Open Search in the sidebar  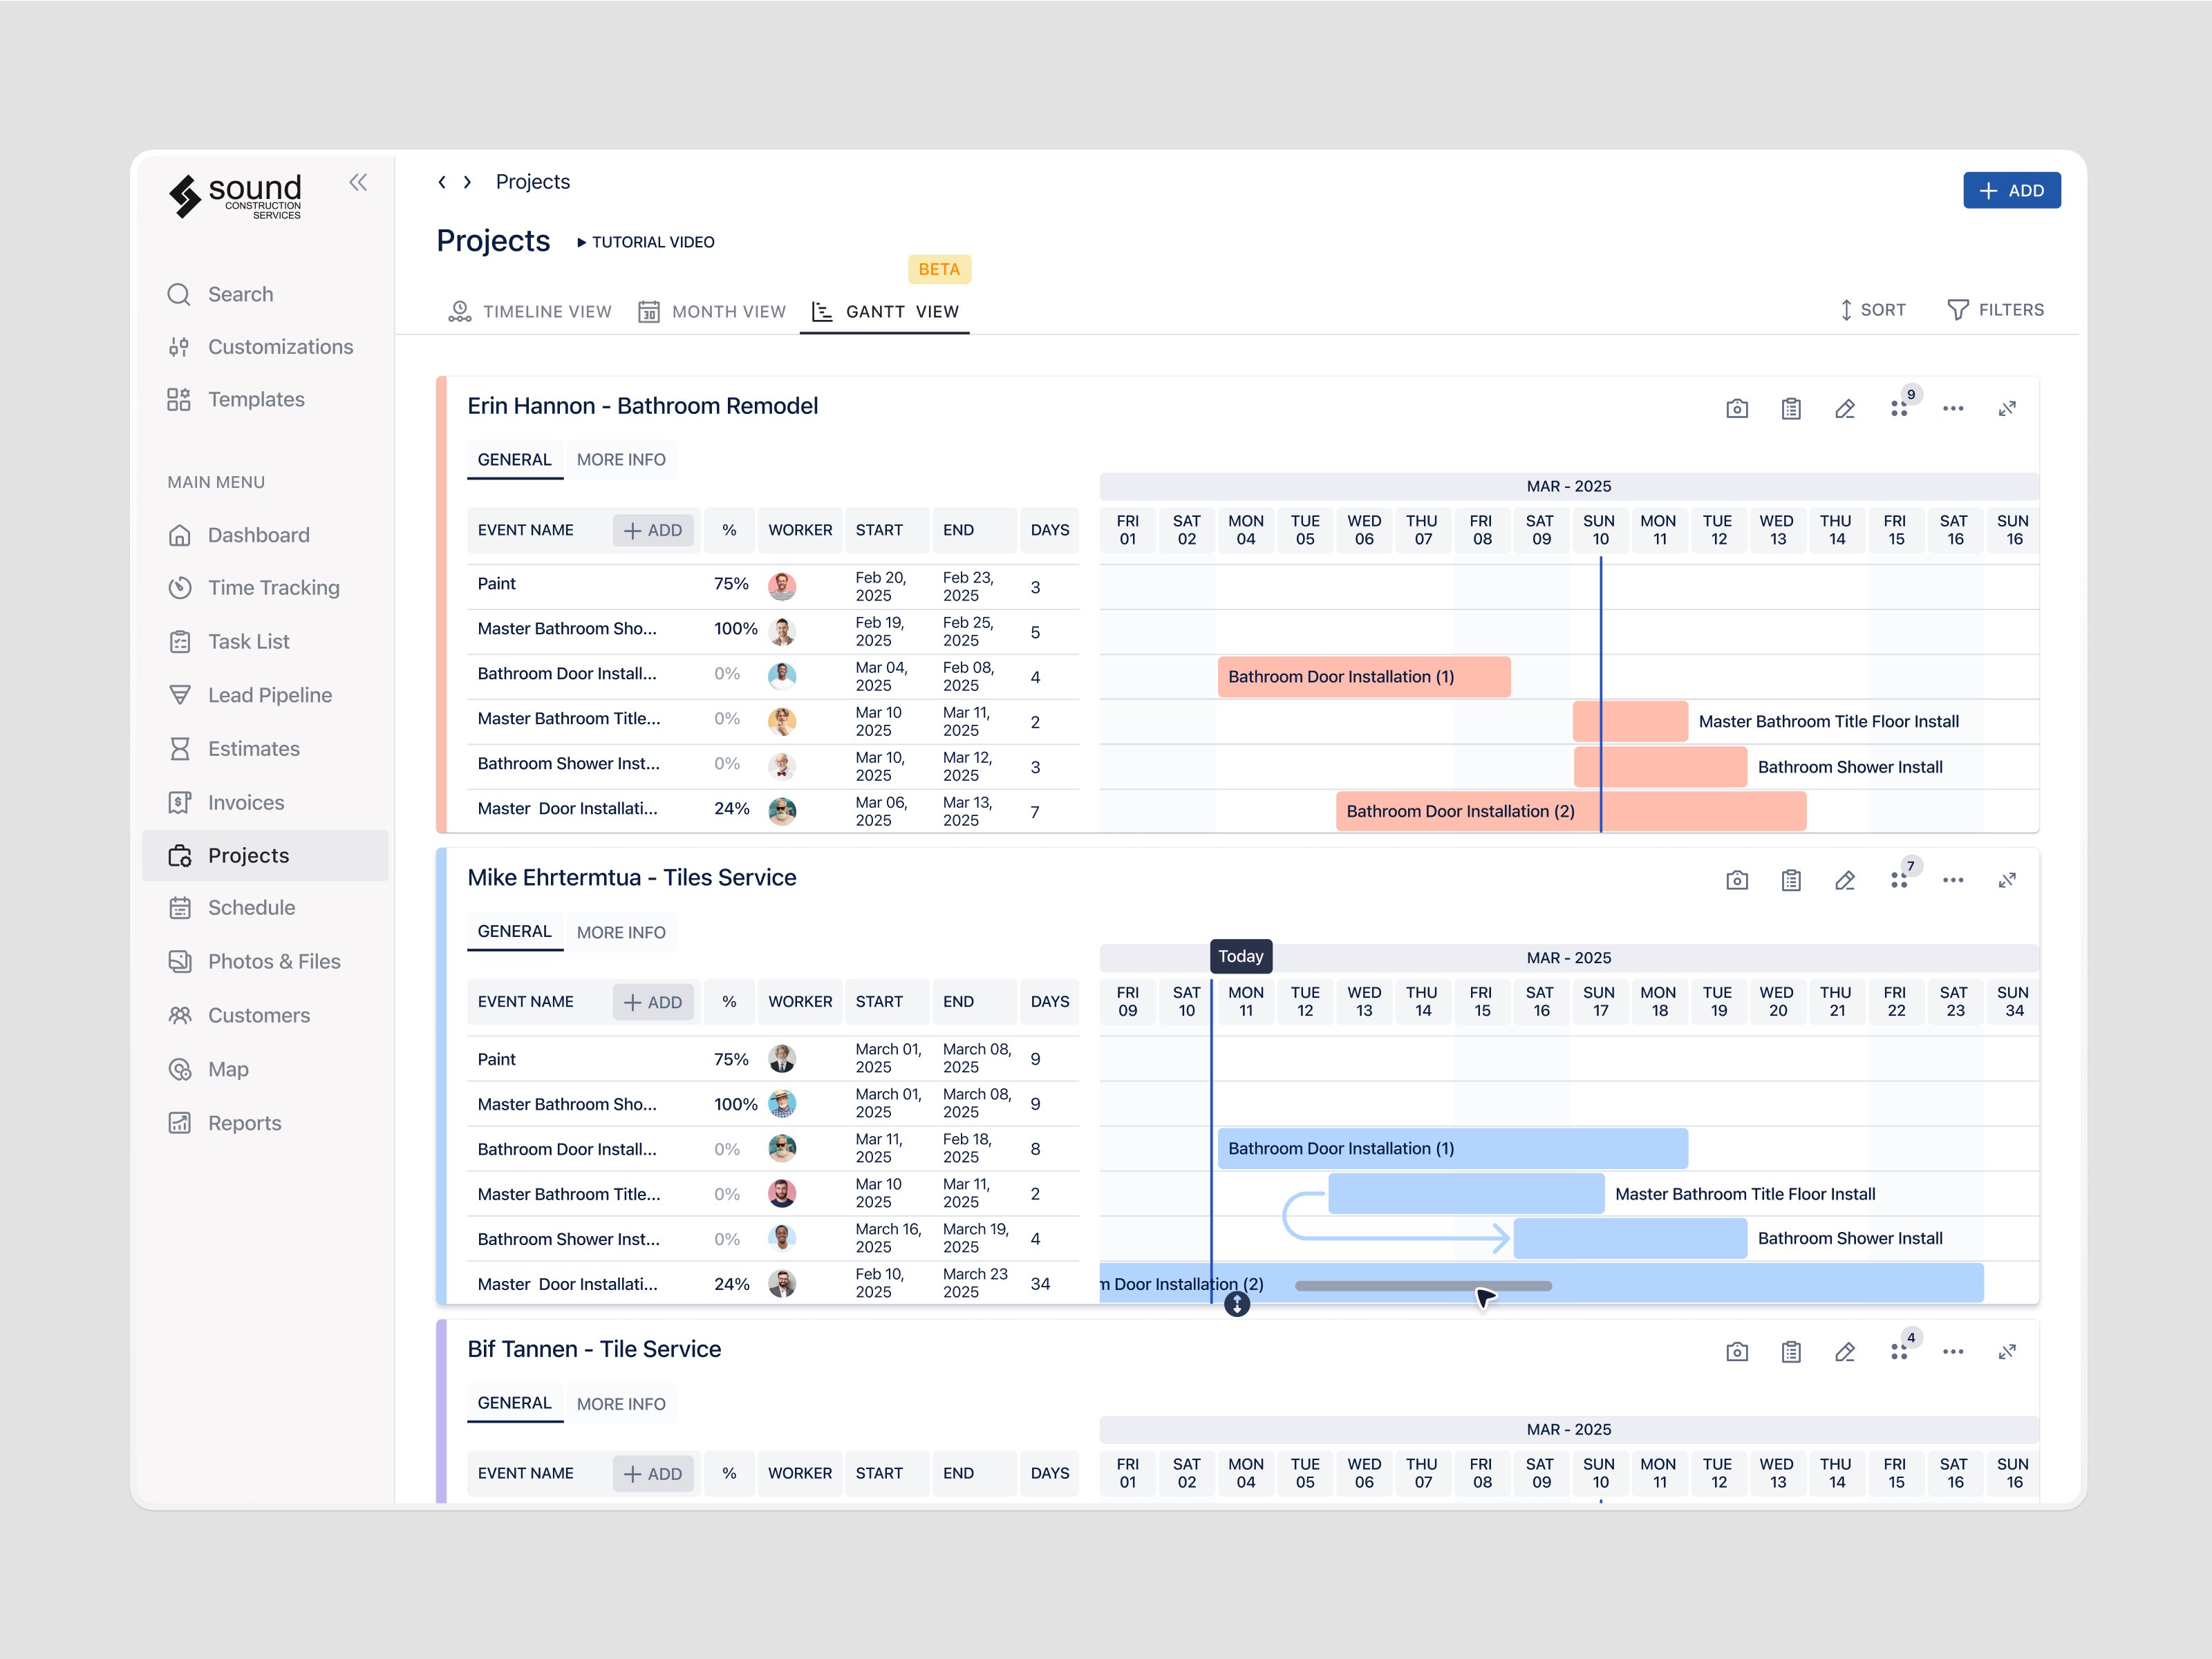tap(220, 294)
